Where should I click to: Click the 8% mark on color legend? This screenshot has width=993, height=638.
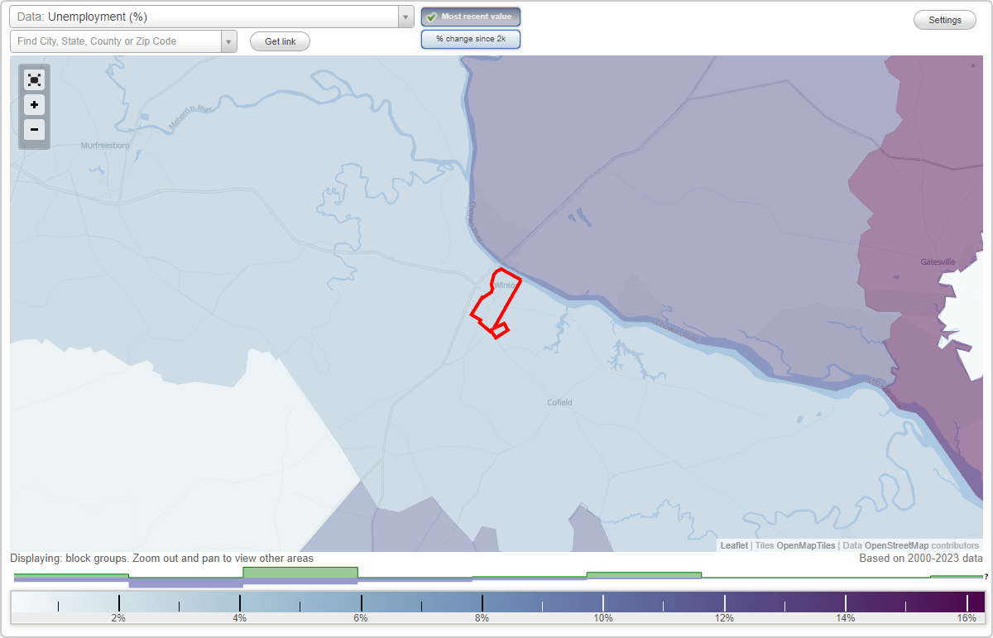click(x=482, y=618)
